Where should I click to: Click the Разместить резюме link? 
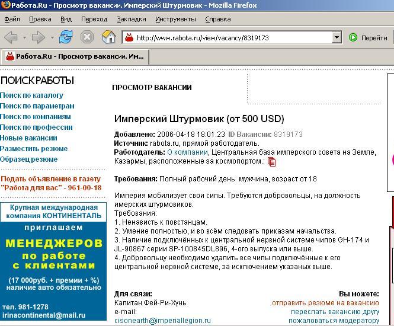click(x=34, y=149)
